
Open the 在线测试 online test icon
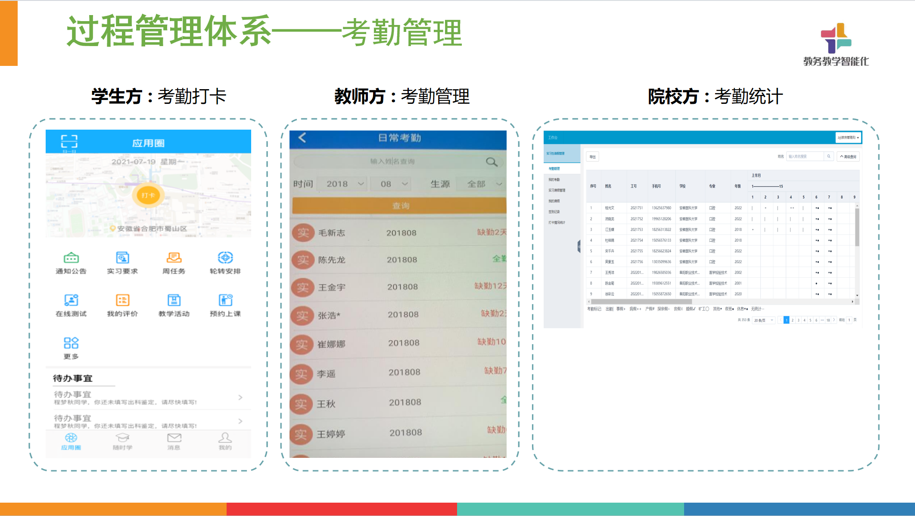coord(71,300)
